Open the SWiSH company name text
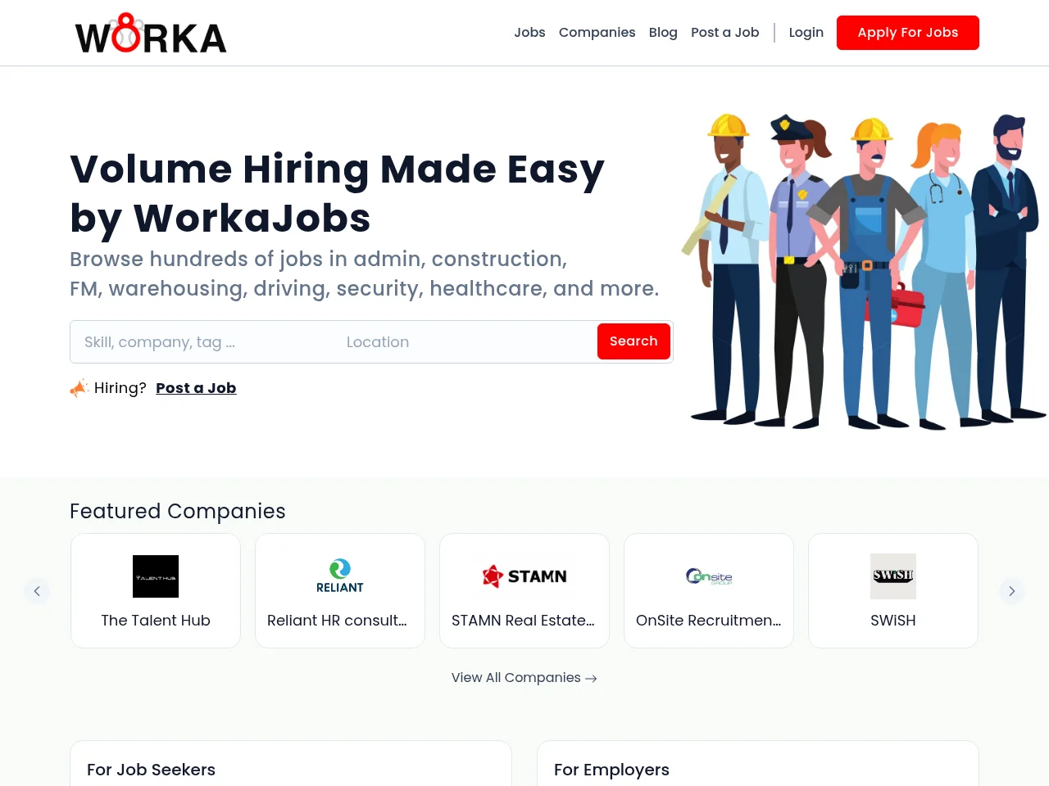The height and width of the screenshot is (786, 1049). click(893, 621)
